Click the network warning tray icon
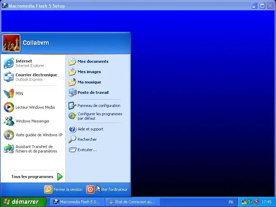Viewport: 276px width, 207px height. pos(244,202)
